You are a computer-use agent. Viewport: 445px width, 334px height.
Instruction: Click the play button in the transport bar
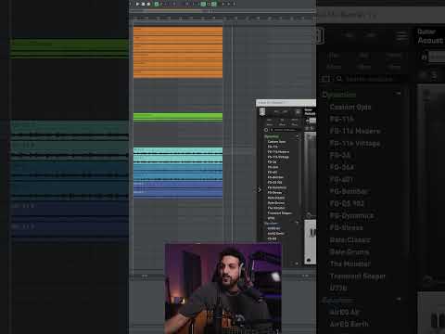click(138, 4)
